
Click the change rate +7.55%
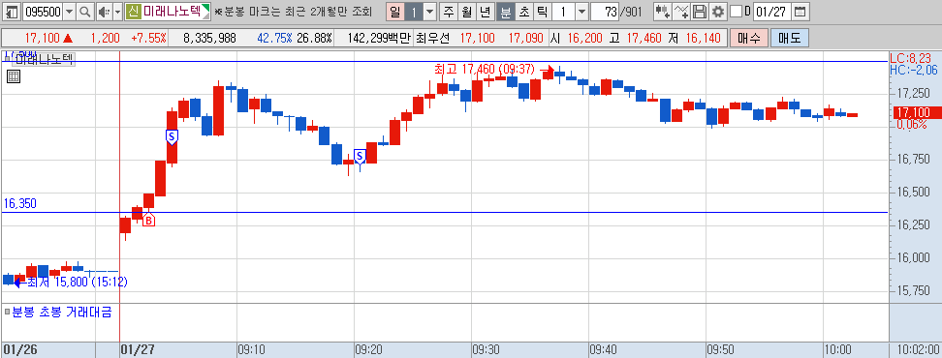click(x=147, y=39)
